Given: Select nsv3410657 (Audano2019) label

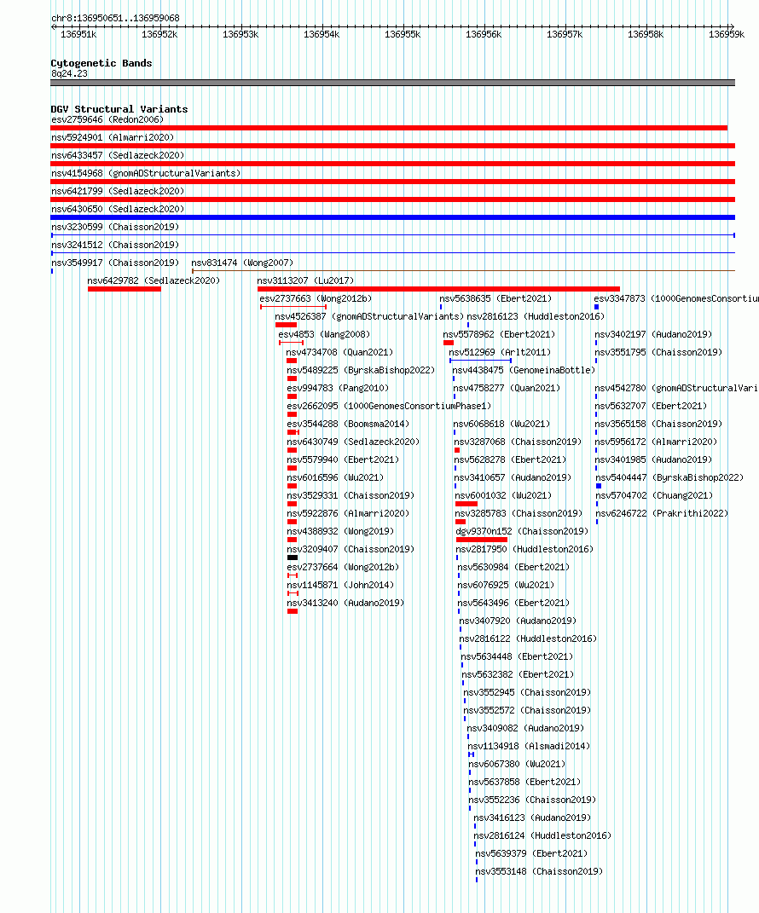Looking at the screenshot, I should tap(513, 477).
